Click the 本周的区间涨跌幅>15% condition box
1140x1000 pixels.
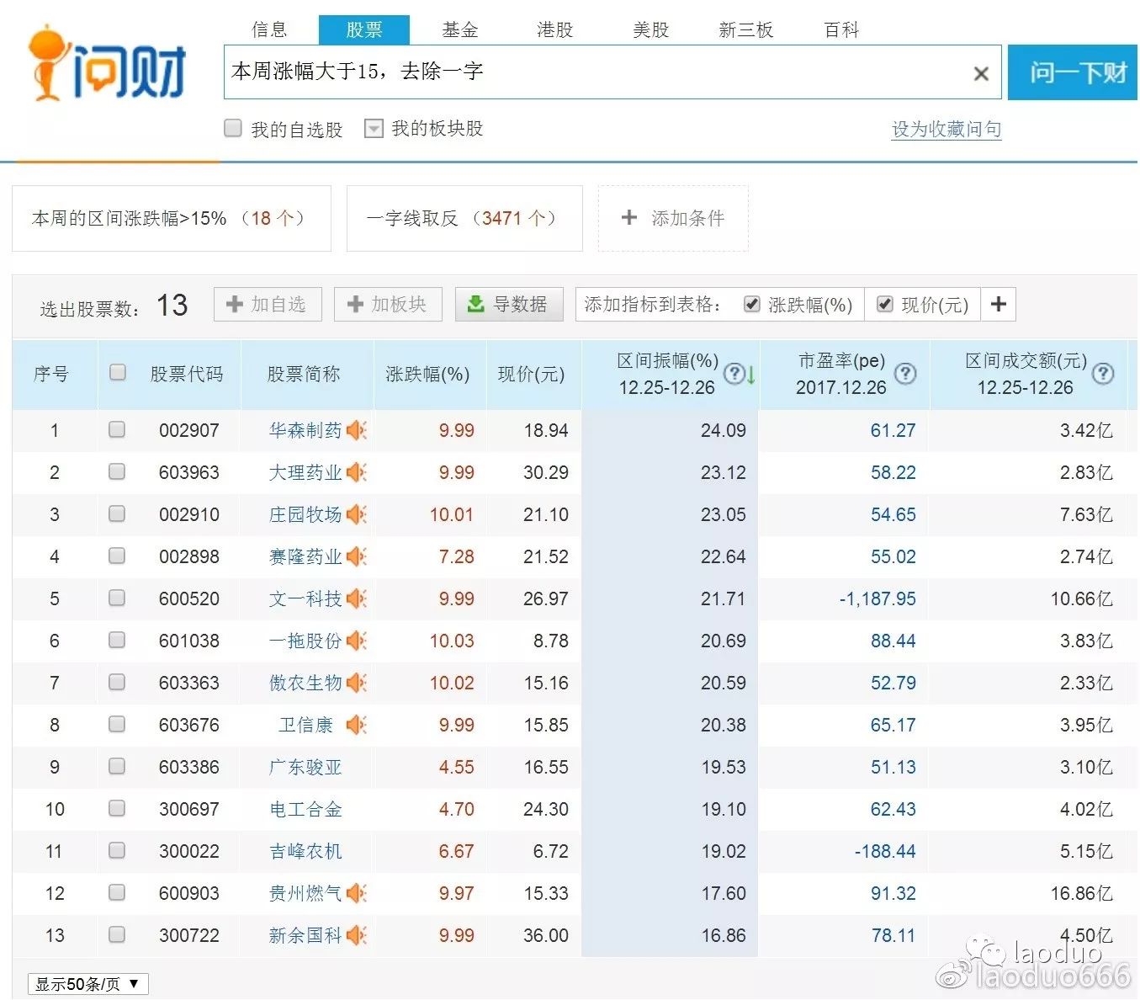pos(172,218)
